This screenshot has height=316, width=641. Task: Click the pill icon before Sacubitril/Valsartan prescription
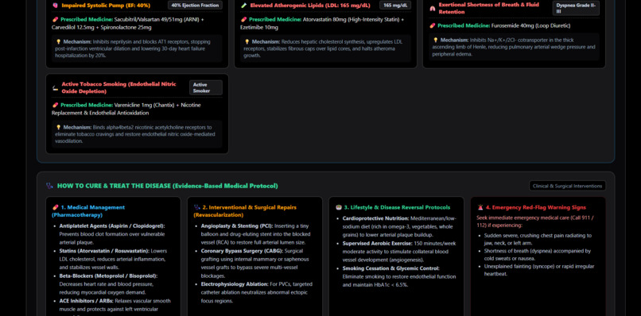pyautogui.click(x=55, y=19)
